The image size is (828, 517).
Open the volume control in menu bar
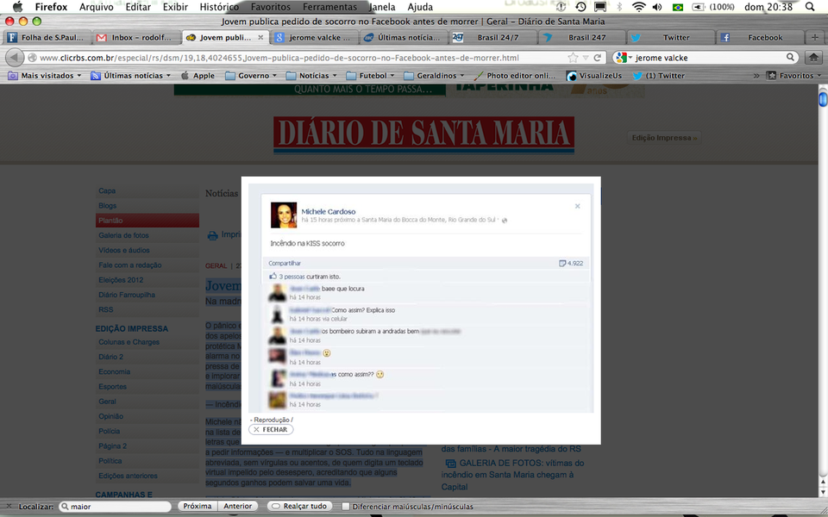pos(657,7)
